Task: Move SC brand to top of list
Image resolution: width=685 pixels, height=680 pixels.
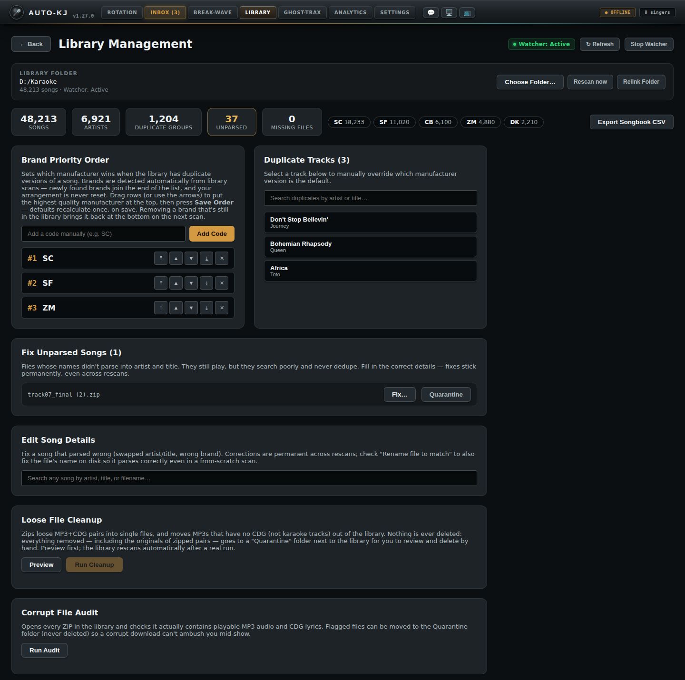Action: point(161,258)
